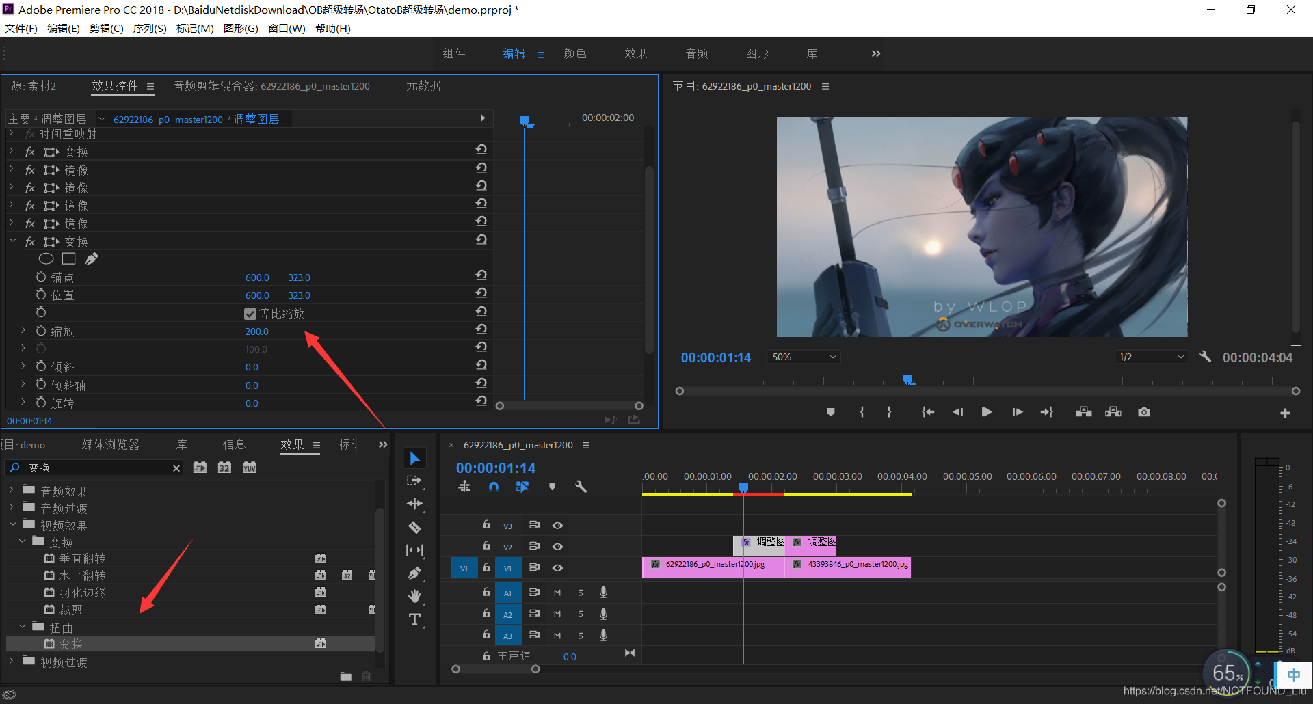
Task: Toggle animation stopwatch for 位置
Action: pos(41,294)
